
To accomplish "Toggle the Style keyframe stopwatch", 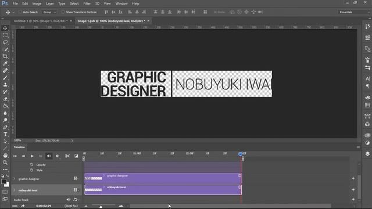I will 32,170.
